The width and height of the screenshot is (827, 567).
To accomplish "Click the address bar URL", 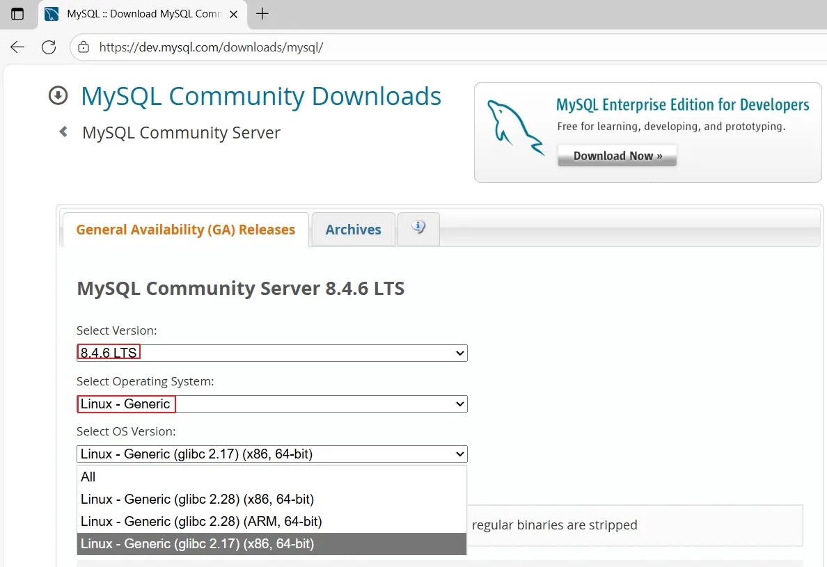I will 211,47.
